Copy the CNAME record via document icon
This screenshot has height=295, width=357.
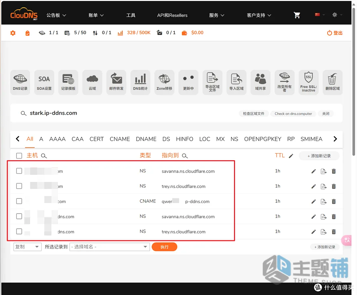pyautogui.click(x=324, y=201)
